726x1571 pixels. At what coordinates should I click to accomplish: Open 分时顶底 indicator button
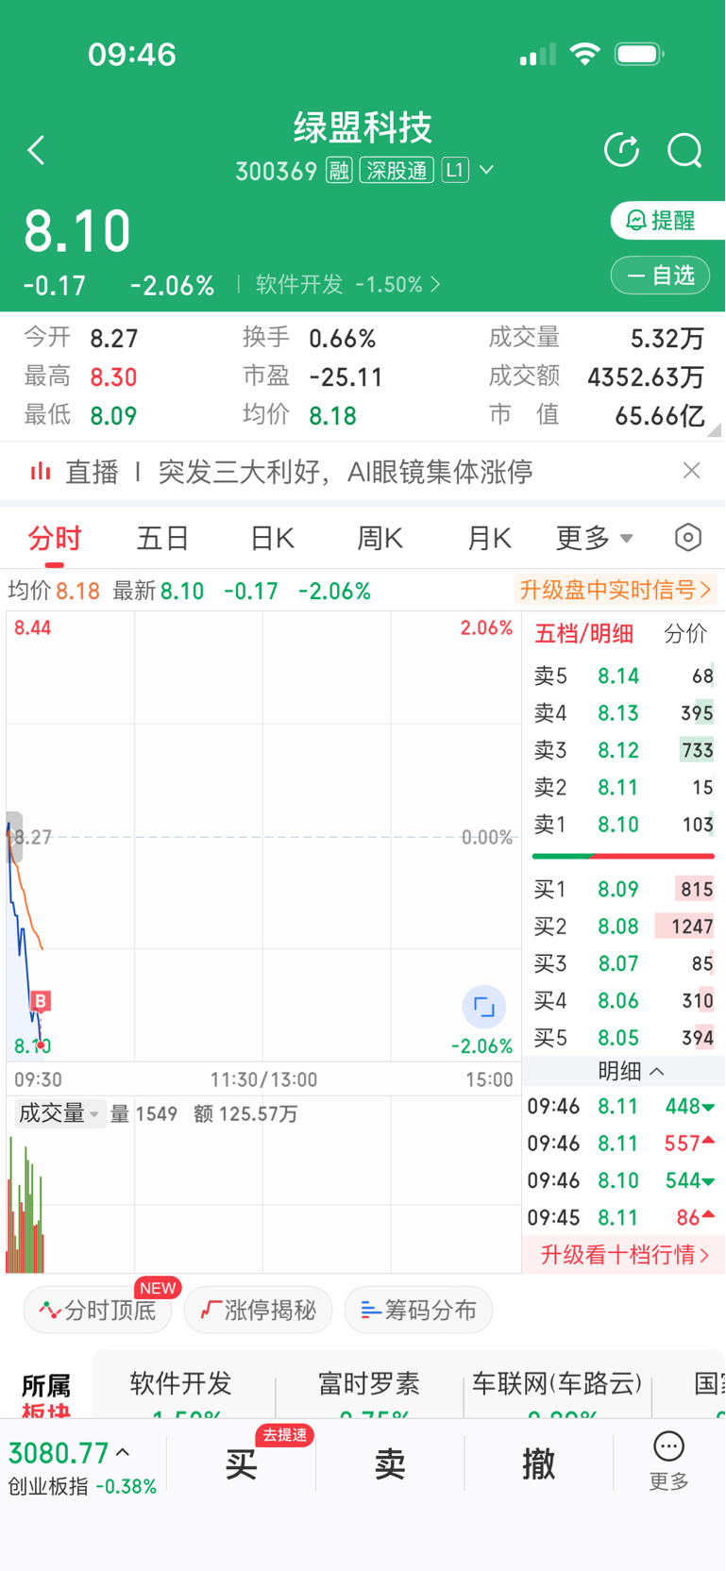pyautogui.click(x=97, y=1311)
